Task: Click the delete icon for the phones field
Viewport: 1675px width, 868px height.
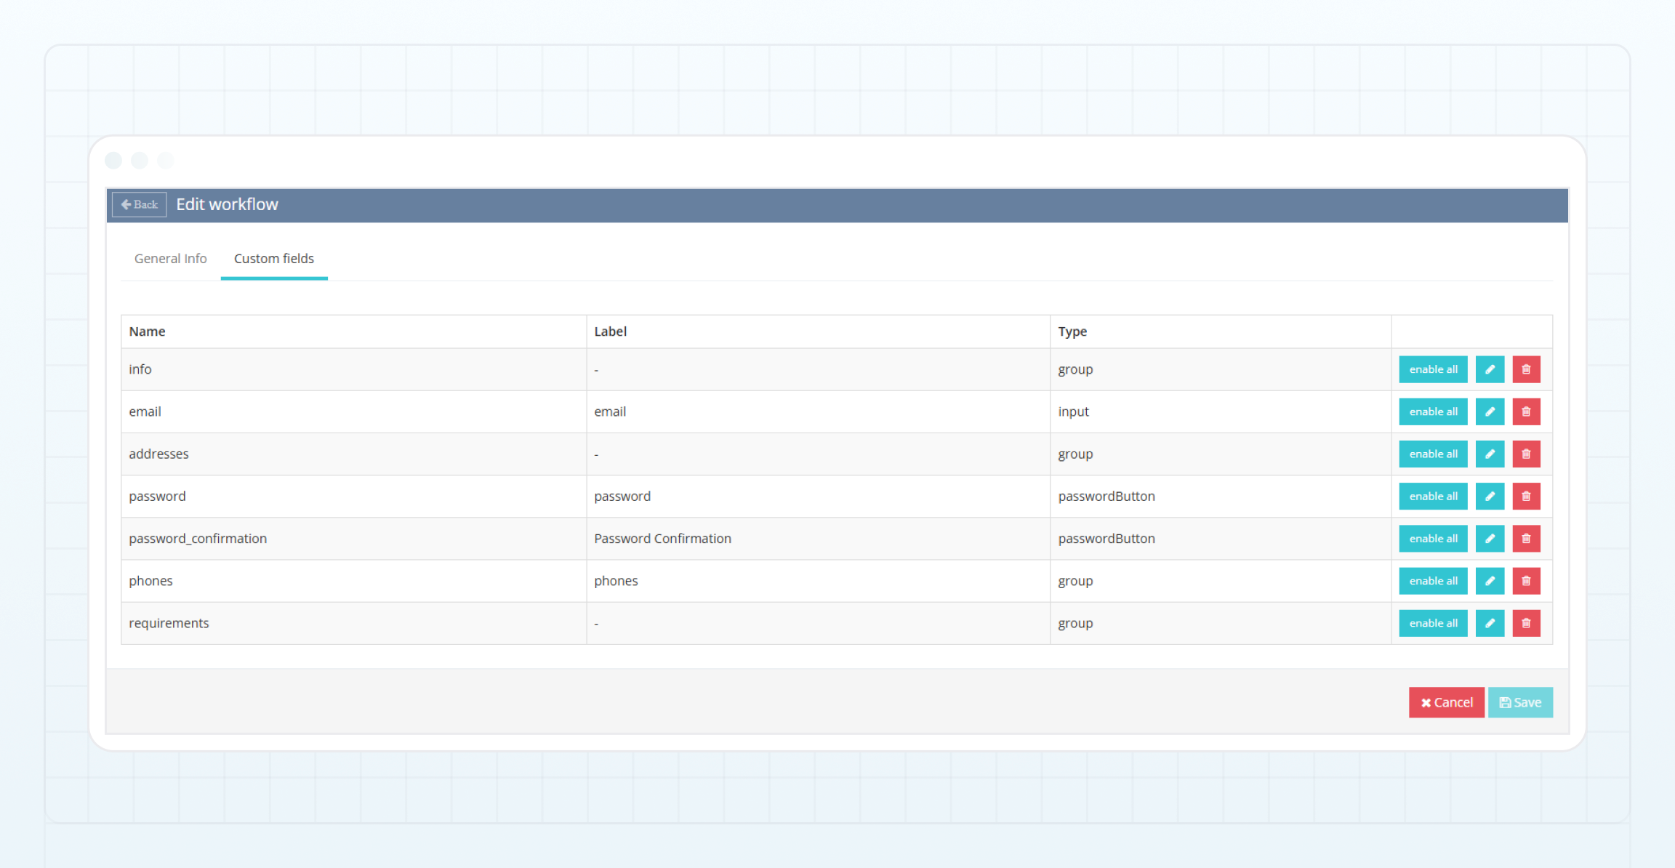Action: [1526, 581]
